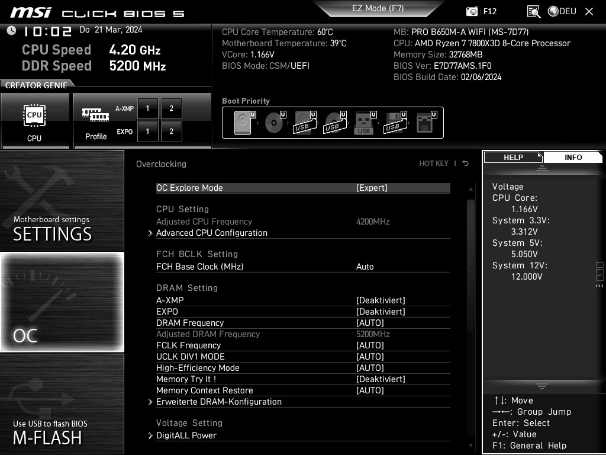Click the screenshot camera F12 icon
606x455 pixels.
(x=472, y=12)
